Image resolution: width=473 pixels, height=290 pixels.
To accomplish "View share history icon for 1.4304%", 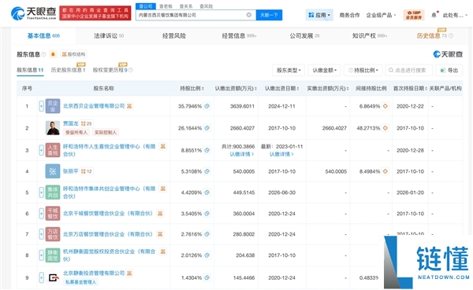I will click(x=207, y=277).
